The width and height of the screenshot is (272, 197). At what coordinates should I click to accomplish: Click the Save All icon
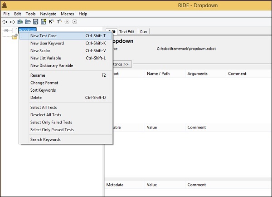click(43, 21)
